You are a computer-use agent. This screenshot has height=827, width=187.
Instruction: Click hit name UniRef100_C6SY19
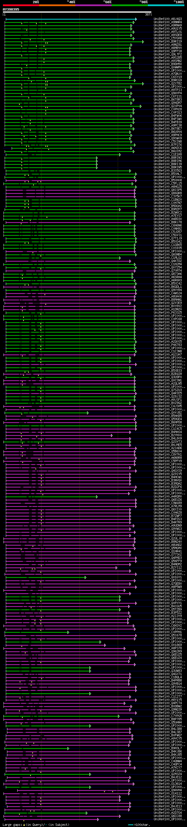168,77
